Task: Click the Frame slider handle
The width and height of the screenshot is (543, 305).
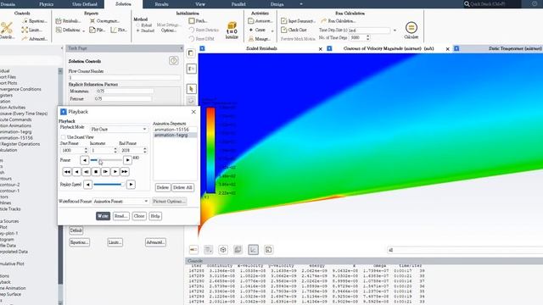Action: [99, 160]
